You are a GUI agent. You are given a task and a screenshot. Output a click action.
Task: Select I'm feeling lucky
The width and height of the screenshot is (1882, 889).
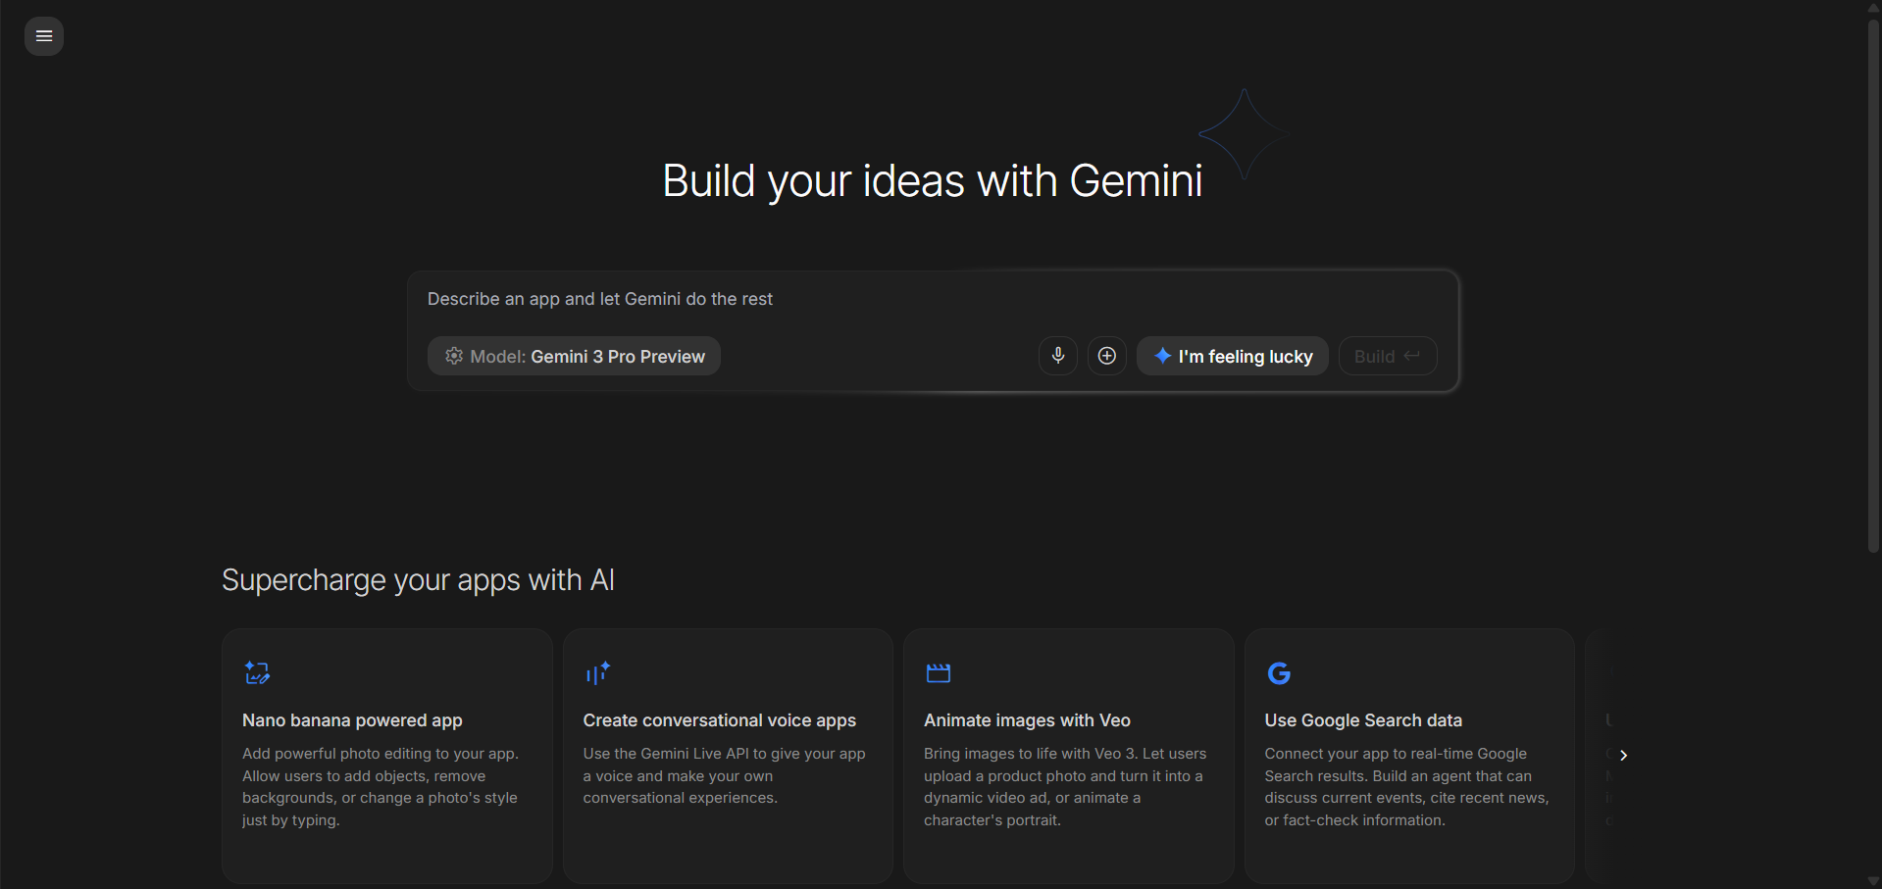[x=1232, y=356]
